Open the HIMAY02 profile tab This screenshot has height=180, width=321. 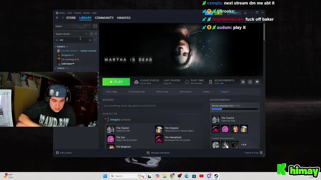pyautogui.click(x=124, y=18)
